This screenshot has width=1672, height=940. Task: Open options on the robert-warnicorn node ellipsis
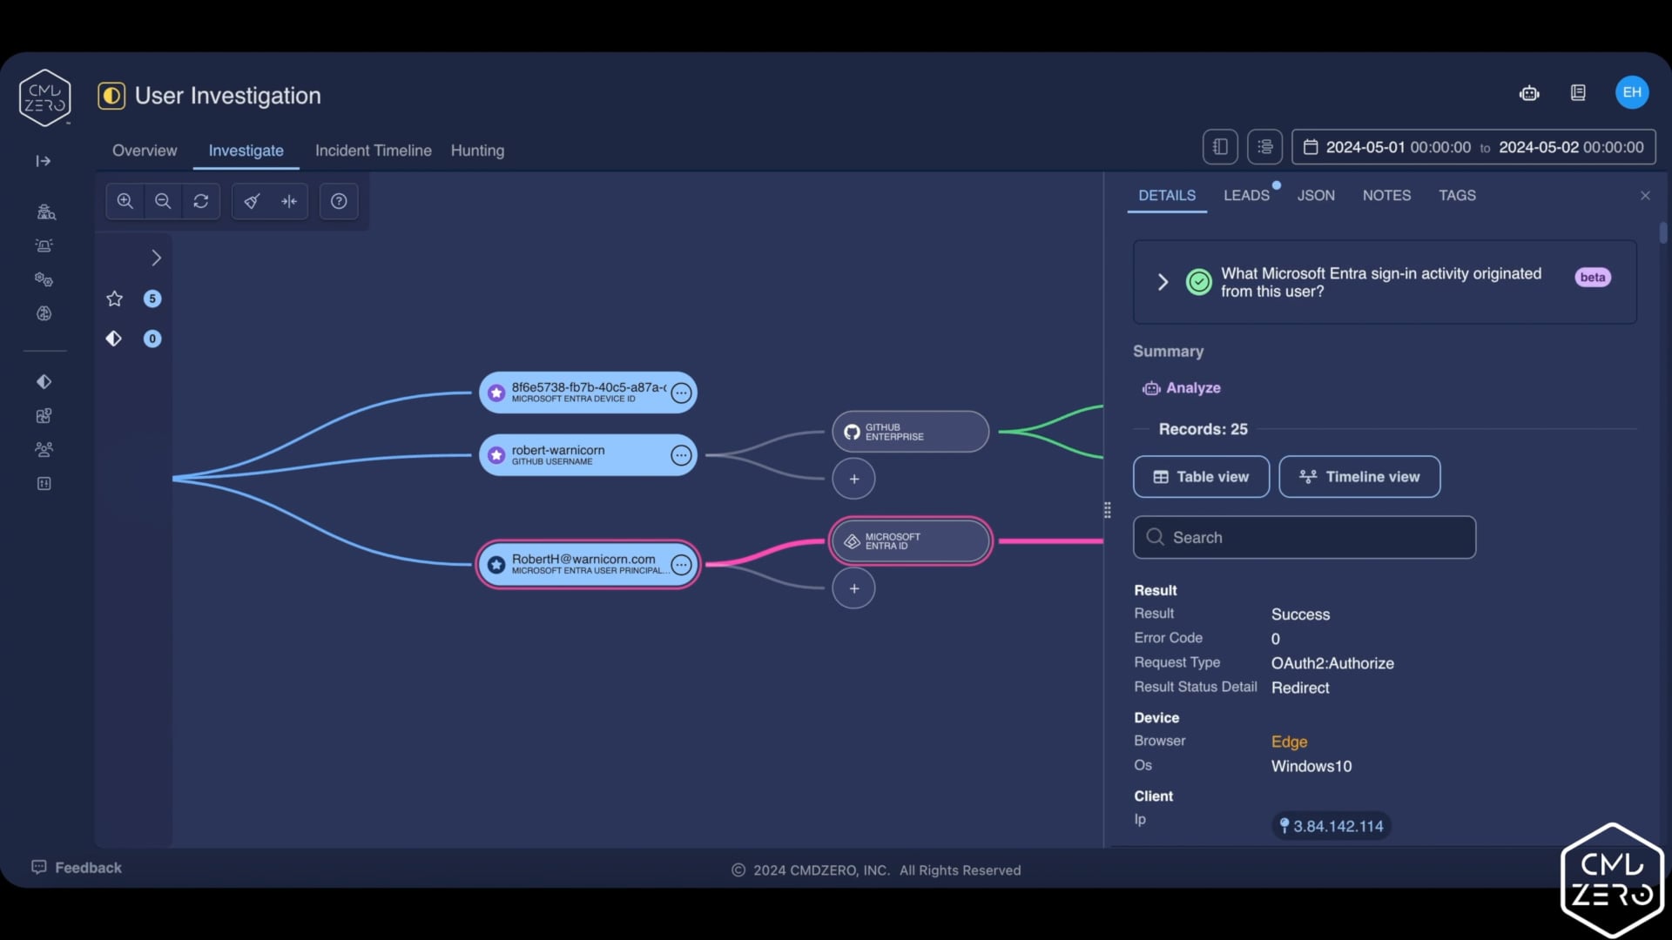[681, 454]
